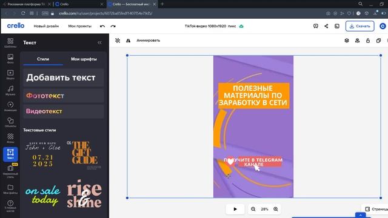Open the Animations sidebar section
The image size is (388, 218).
pyautogui.click(x=10, y=107)
